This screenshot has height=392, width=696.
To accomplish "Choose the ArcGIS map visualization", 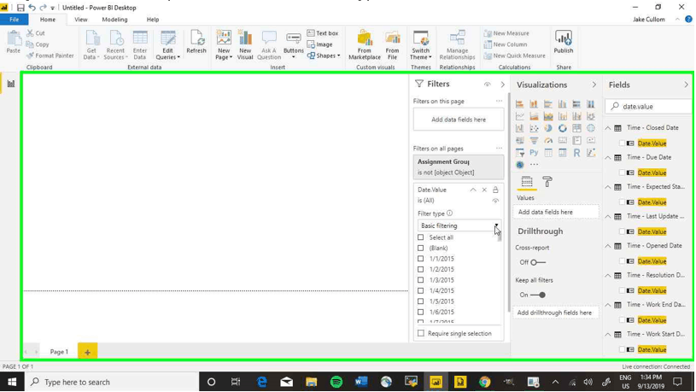I will (520, 165).
